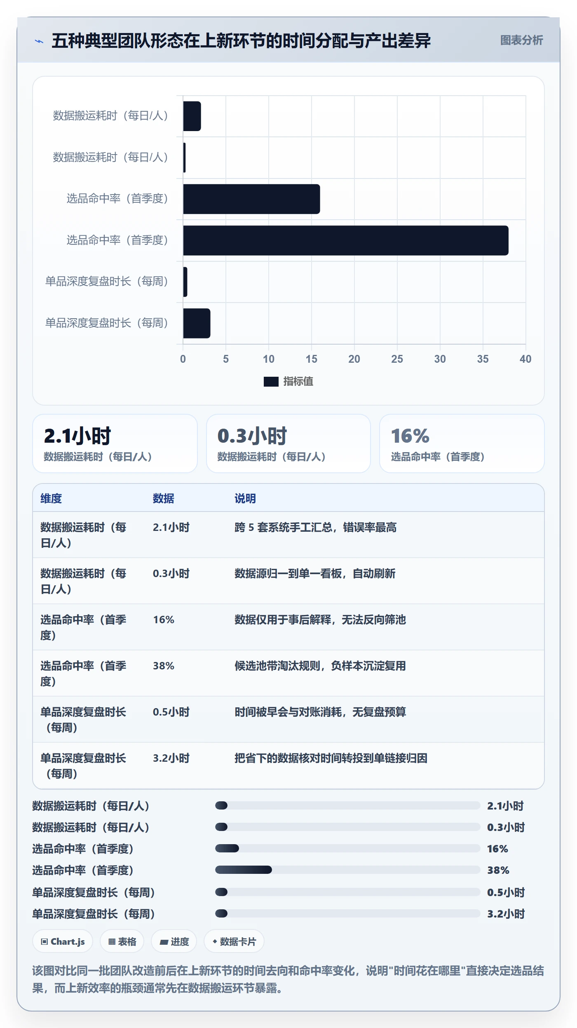This screenshot has height=1028, width=577.
Task: Click the top chart bar valued 2.1
Action: click(192, 116)
